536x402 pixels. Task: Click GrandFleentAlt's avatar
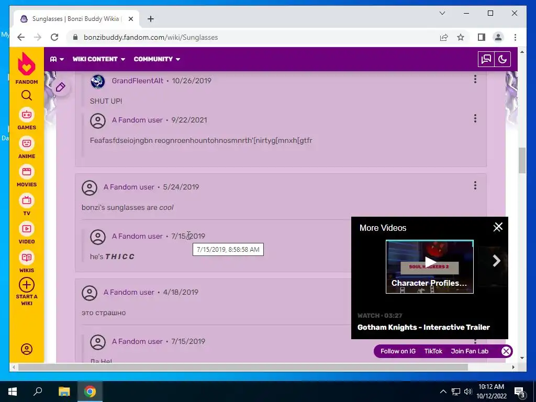pyautogui.click(x=98, y=81)
